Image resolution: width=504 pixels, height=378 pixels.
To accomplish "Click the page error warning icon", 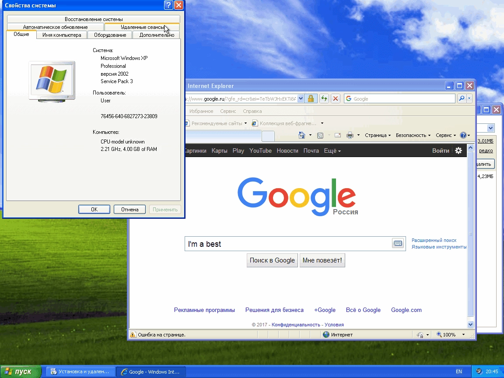I will click(133, 335).
